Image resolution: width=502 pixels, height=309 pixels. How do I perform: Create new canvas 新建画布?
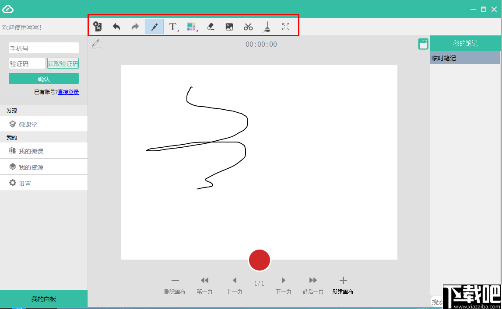click(x=343, y=286)
